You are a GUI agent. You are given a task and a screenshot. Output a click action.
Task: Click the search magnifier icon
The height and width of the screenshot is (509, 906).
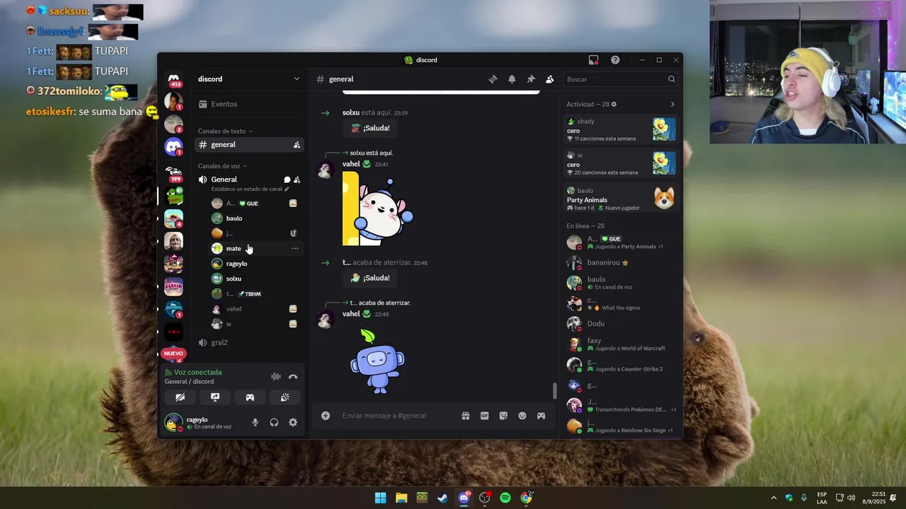[x=672, y=79]
